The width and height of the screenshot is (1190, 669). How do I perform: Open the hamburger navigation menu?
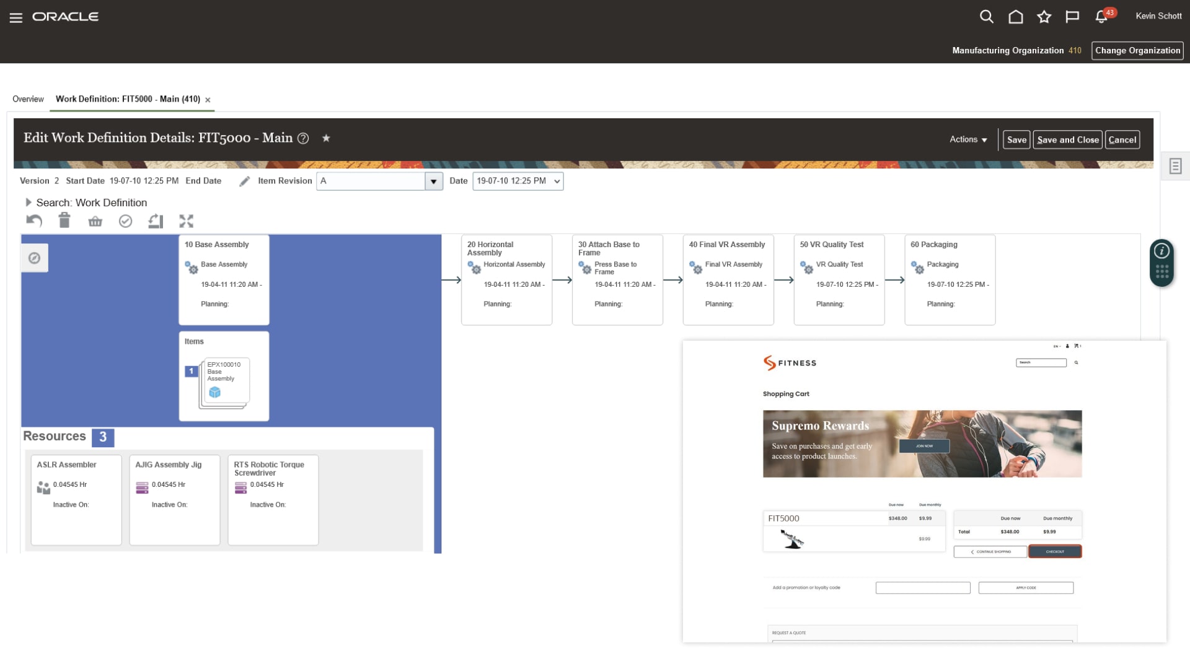tap(16, 17)
